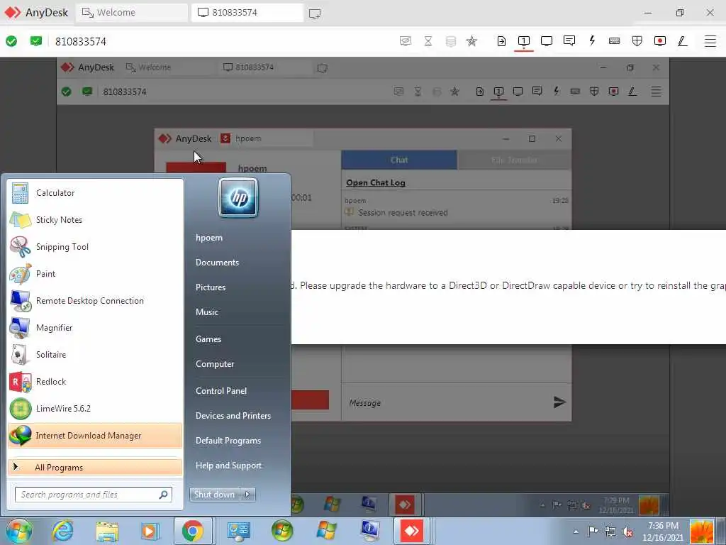This screenshot has width=726, height=545.
Task: Click the green monitor status icon beside 810833574
Action: click(35, 41)
